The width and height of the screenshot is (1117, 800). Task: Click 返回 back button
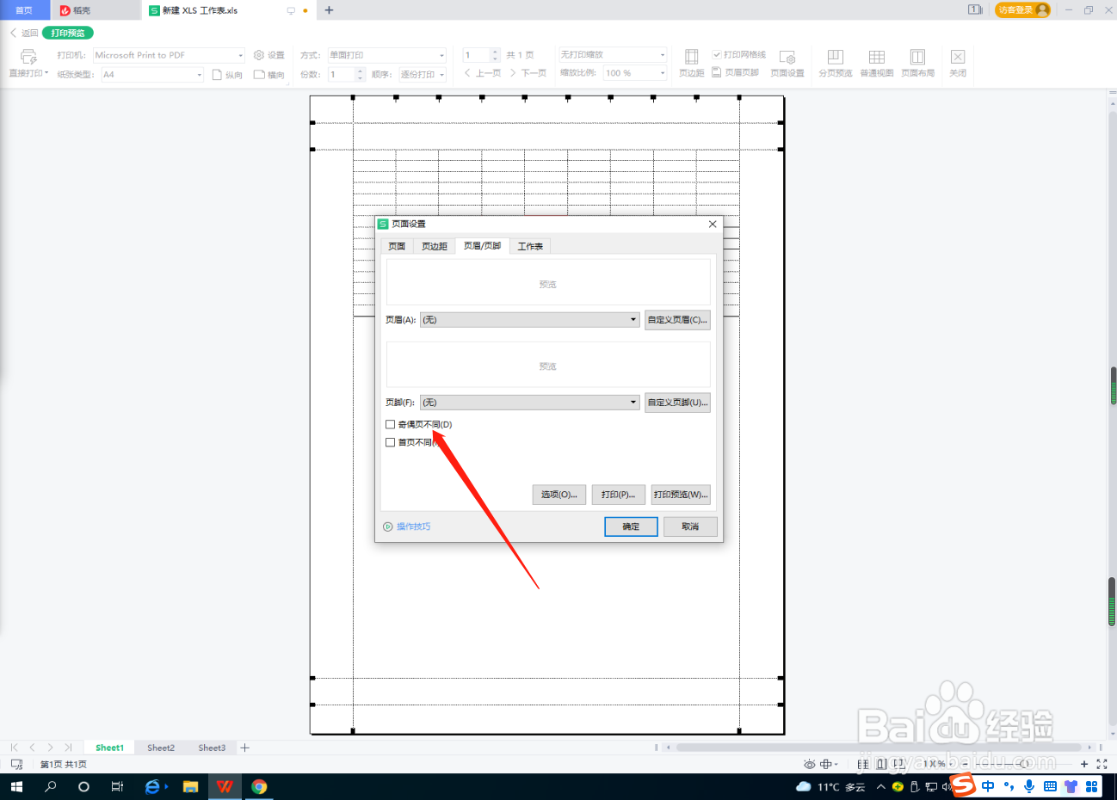point(24,33)
